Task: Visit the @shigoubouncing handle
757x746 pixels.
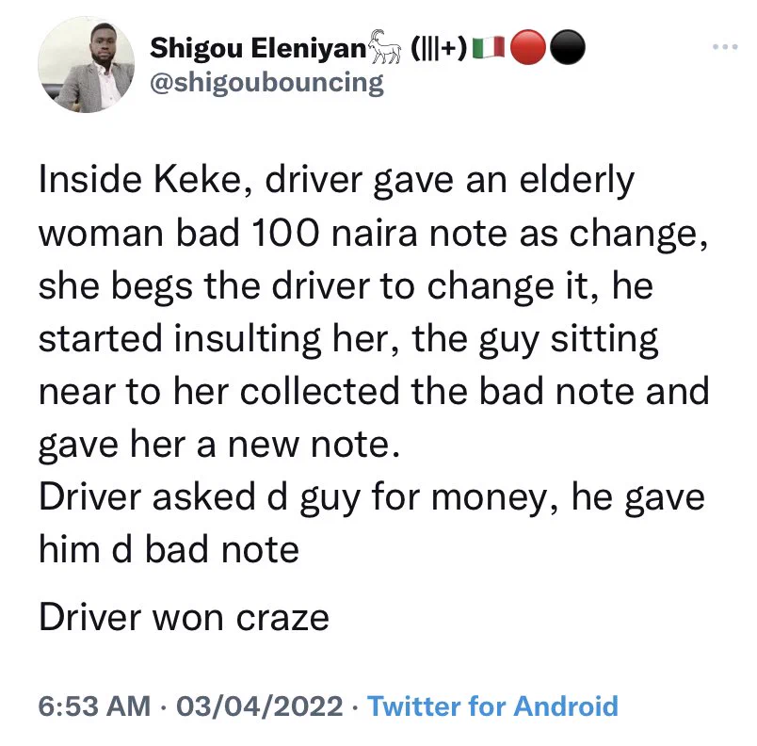Action: coord(267,83)
